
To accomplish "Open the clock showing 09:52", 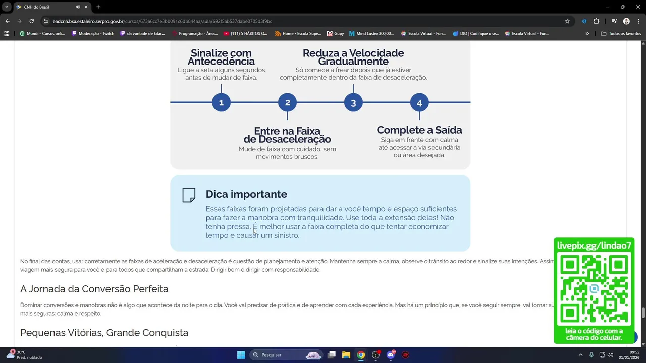I will [x=629, y=355].
